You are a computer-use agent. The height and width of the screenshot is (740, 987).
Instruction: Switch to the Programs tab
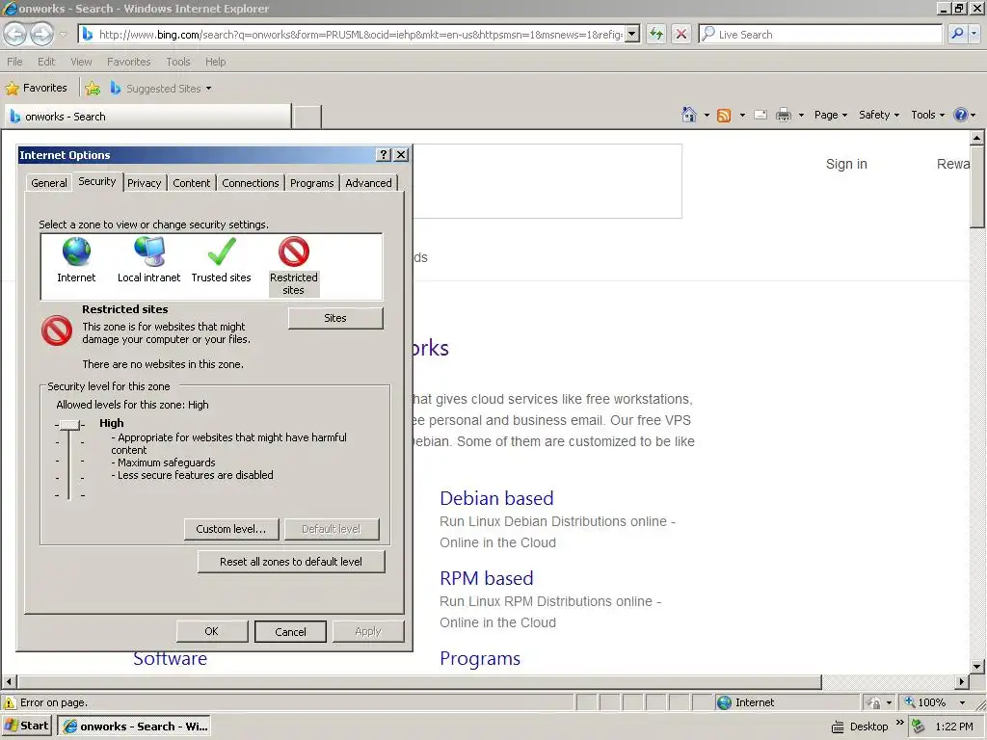(311, 183)
